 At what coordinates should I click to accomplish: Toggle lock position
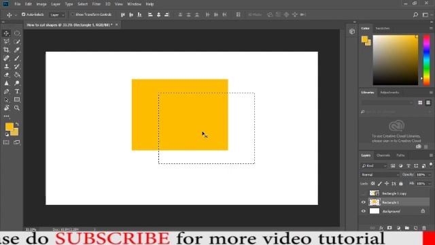click(387, 184)
